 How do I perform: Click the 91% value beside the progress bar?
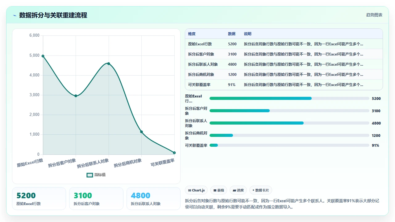[x=376, y=146]
